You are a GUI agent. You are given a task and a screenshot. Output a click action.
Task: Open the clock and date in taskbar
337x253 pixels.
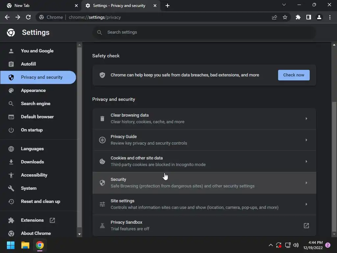313,245
